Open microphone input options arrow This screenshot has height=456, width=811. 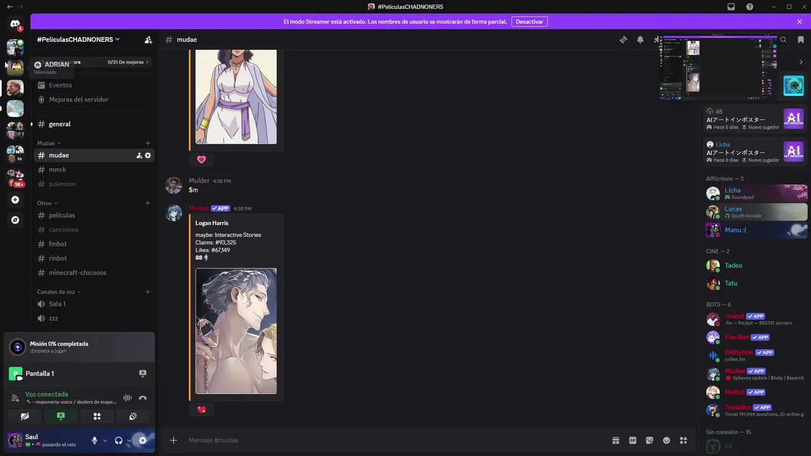pyautogui.click(x=105, y=440)
